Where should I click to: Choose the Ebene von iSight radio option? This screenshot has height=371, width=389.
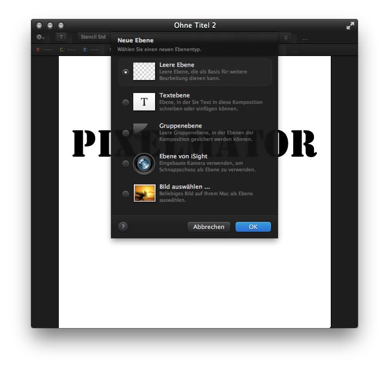click(x=126, y=163)
